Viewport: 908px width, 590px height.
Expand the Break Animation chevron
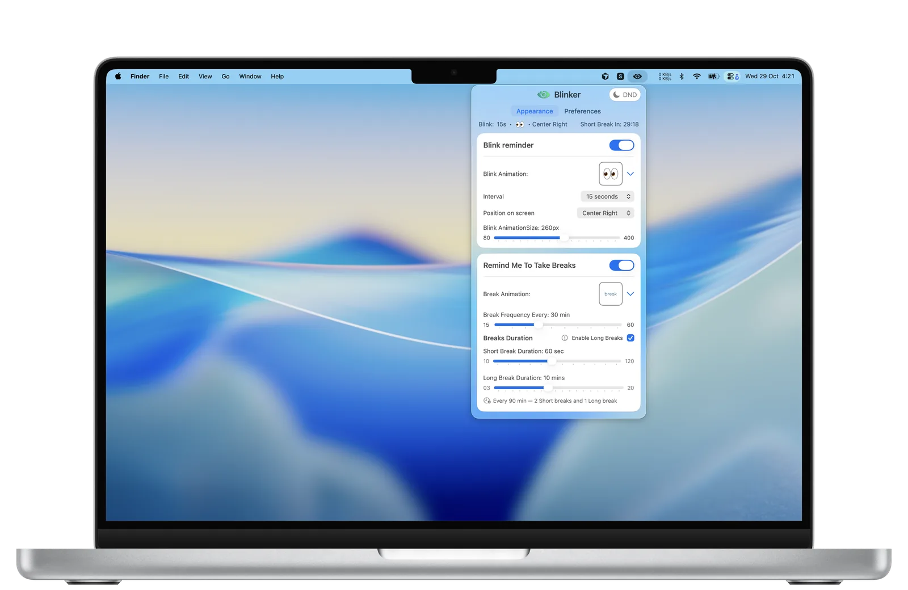[x=630, y=294]
